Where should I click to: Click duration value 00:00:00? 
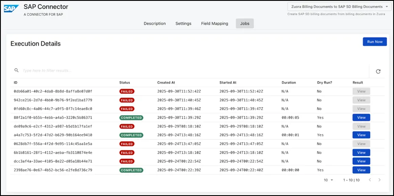pyautogui.click(x=290, y=170)
